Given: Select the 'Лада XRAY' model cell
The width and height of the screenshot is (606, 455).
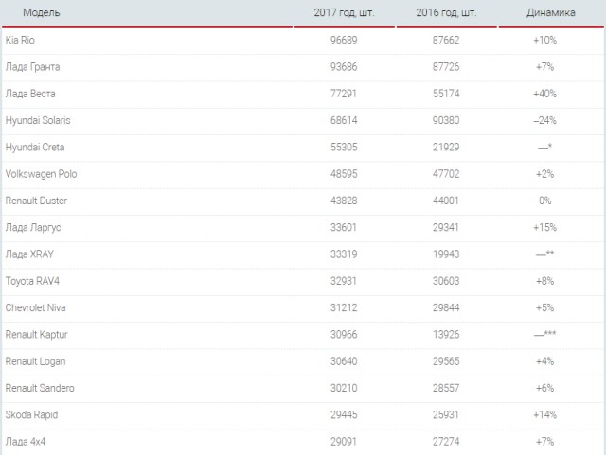Looking at the screenshot, I should tap(29, 254).
